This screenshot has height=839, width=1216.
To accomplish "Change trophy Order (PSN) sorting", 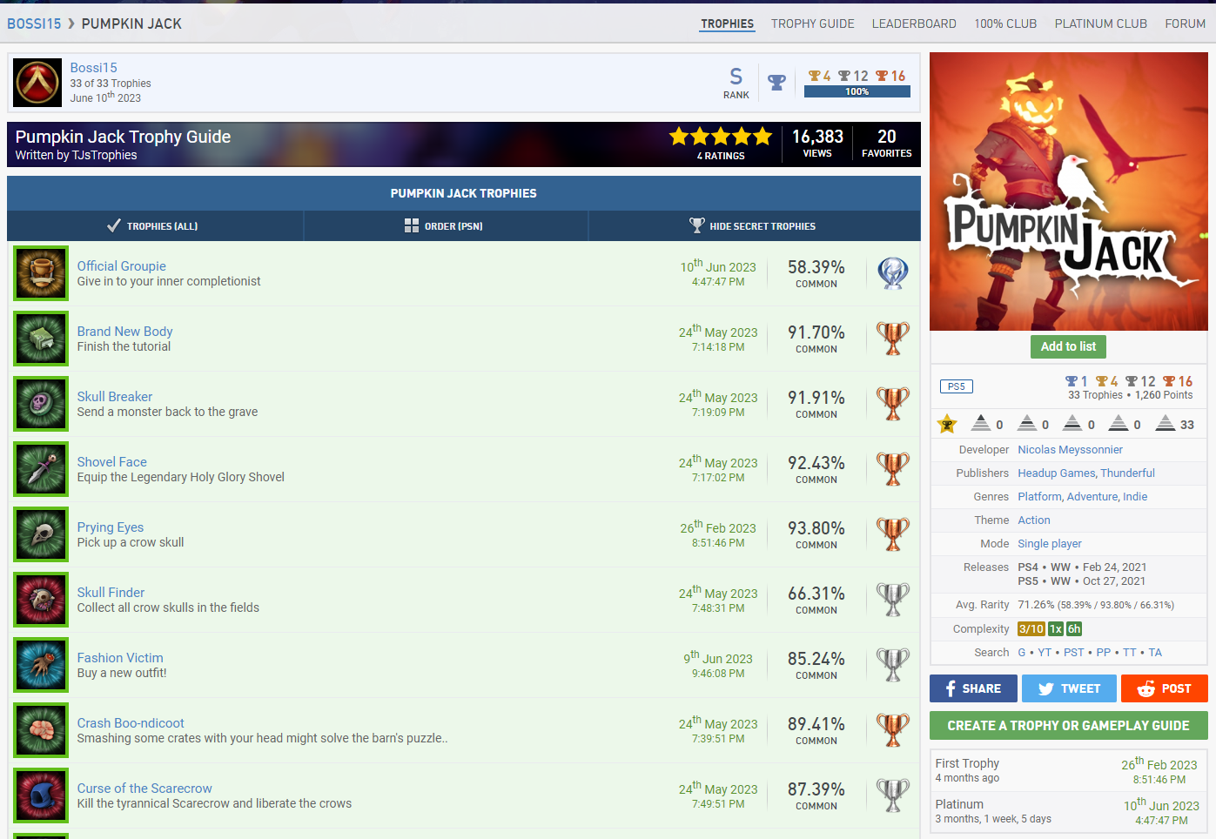I will point(444,226).
